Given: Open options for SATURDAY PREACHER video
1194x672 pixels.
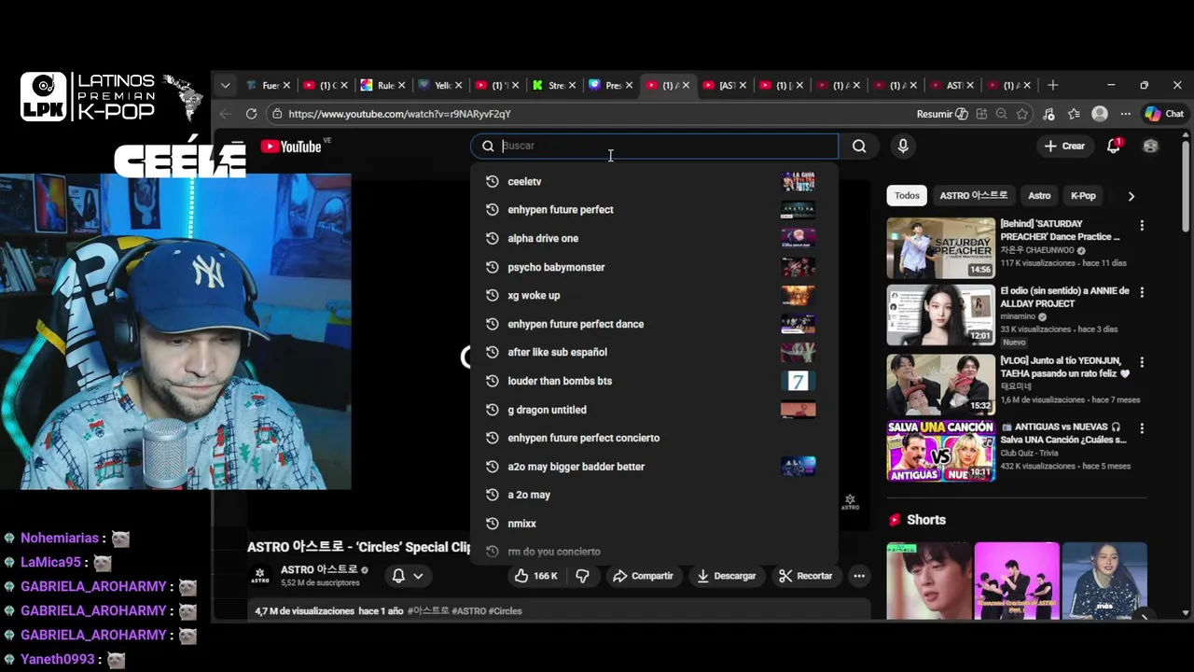Looking at the screenshot, I should (1142, 226).
